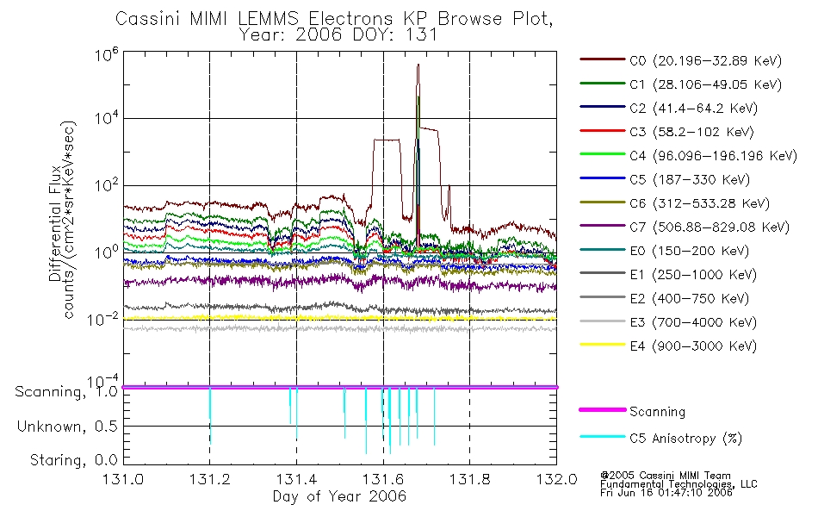
Task: Click the Scanning legend text
Action: tap(657, 412)
